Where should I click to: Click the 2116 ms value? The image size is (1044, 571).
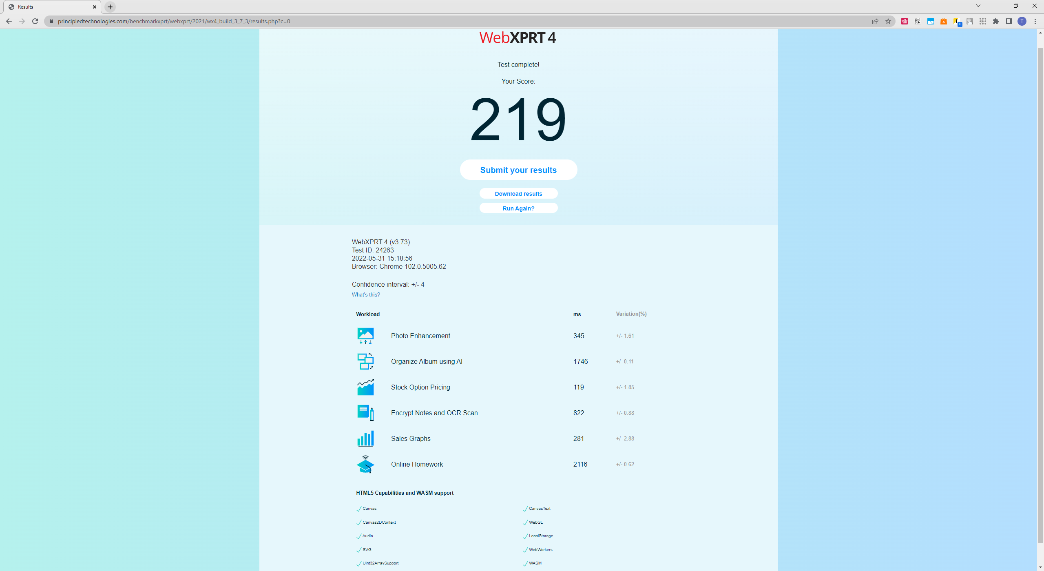click(x=580, y=464)
